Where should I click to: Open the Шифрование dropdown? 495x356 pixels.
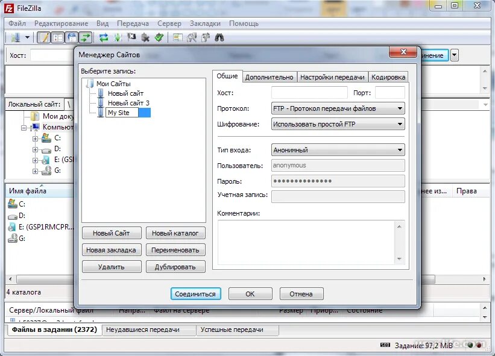tap(338, 124)
